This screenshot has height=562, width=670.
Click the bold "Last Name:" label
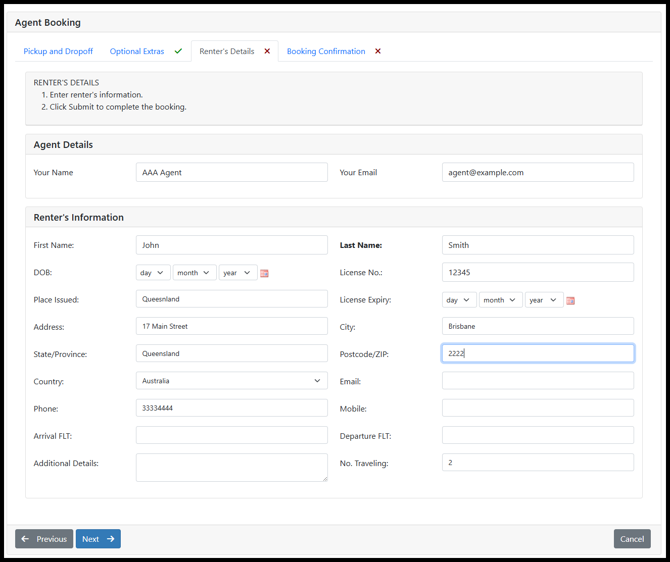coord(361,245)
